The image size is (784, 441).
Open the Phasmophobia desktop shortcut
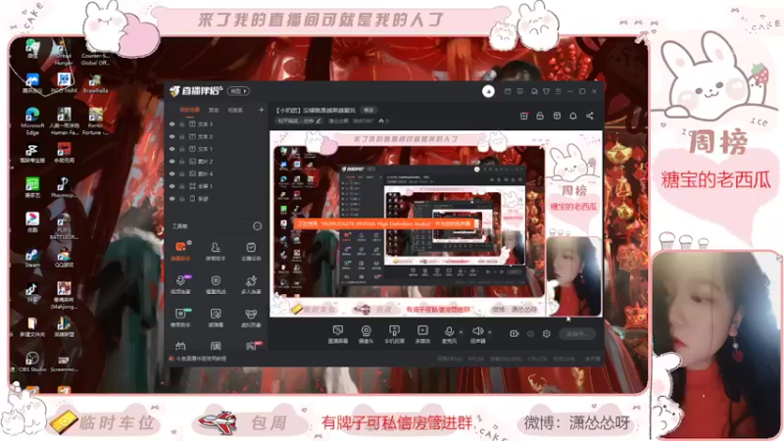coord(64,188)
